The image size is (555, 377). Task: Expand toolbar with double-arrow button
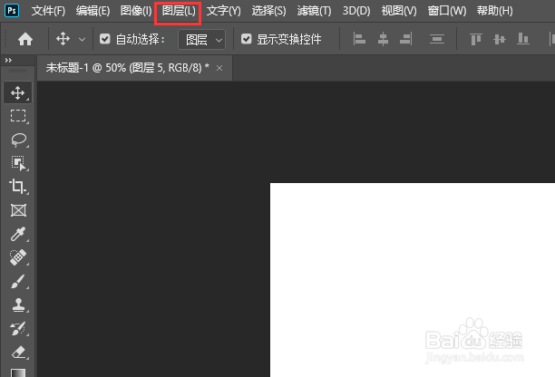pos(8,61)
